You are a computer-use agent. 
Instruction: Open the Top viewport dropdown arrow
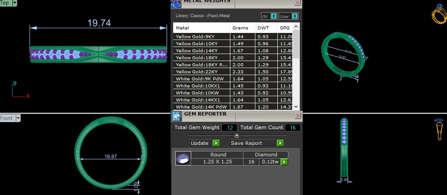point(15,3)
